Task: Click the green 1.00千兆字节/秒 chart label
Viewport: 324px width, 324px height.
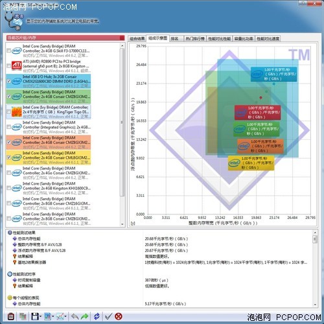Action: point(257,129)
